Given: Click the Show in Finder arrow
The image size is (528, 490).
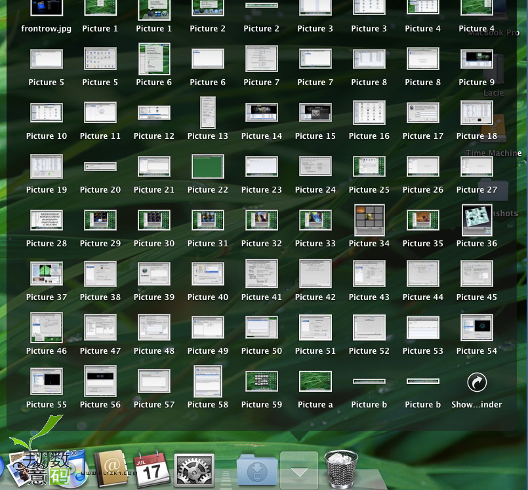Looking at the screenshot, I should coord(476,382).
